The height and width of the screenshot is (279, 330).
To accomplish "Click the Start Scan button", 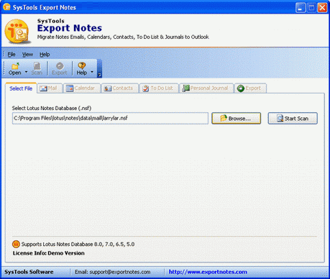I will click(x=293, y=119).
